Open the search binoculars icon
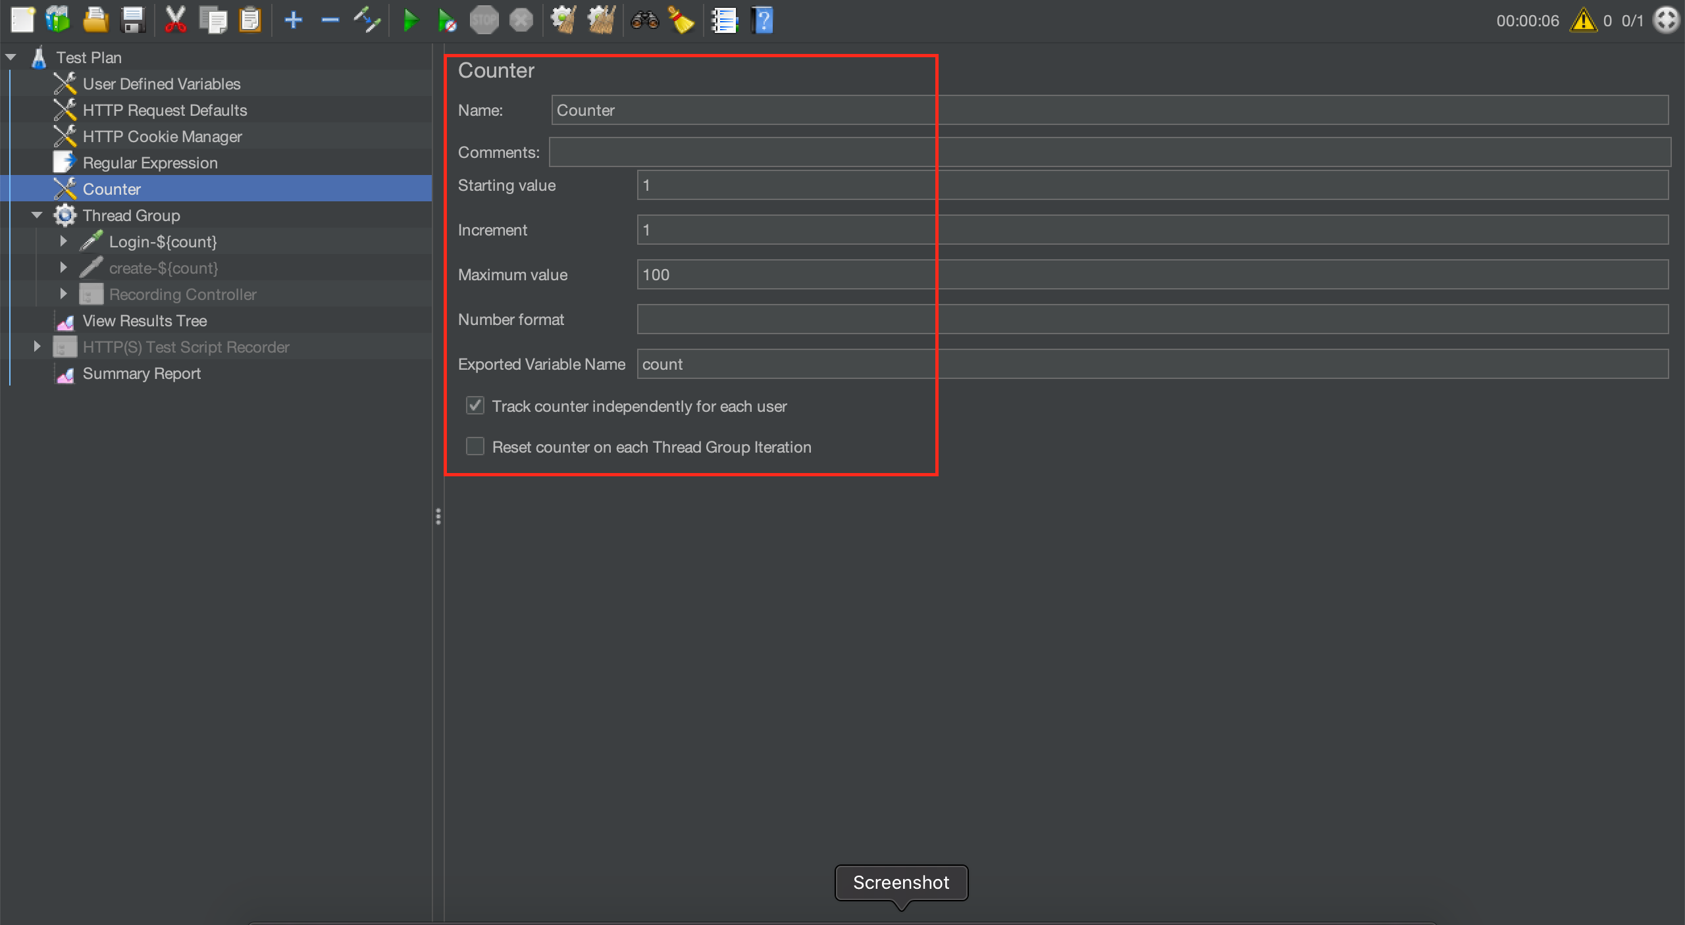Screen dimensions: 1685x925 644,20
